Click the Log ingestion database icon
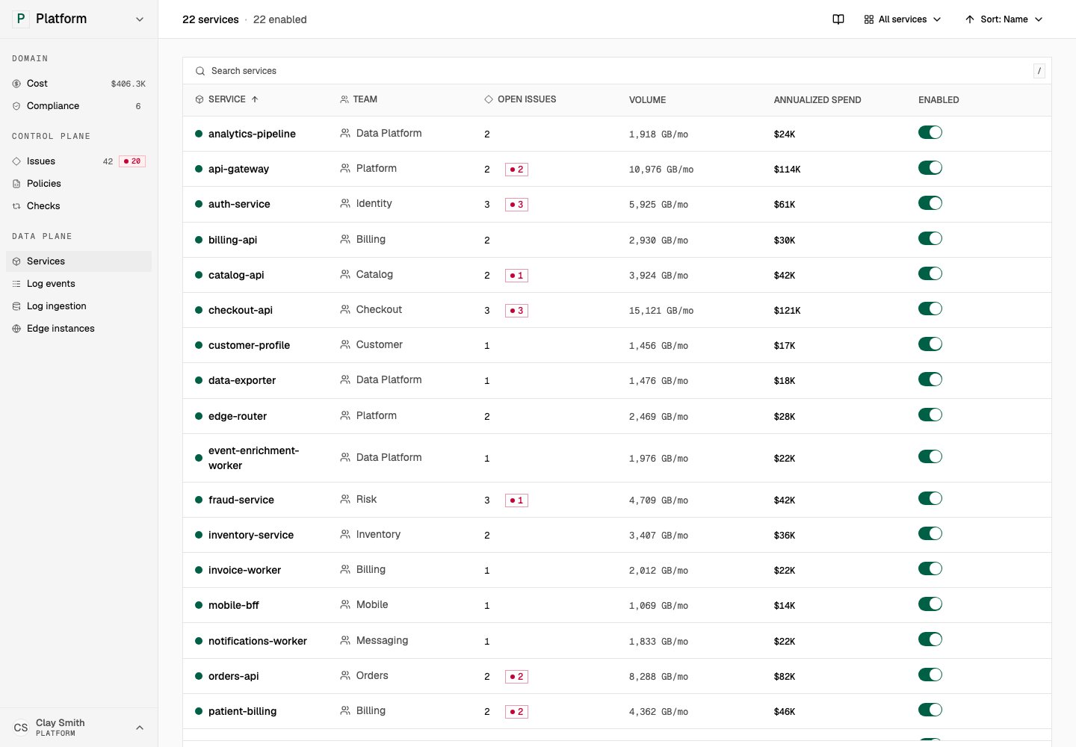 (x=16, y=306)
